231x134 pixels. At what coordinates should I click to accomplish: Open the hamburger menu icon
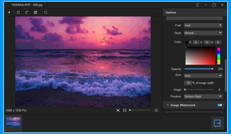tap(197, 5)
